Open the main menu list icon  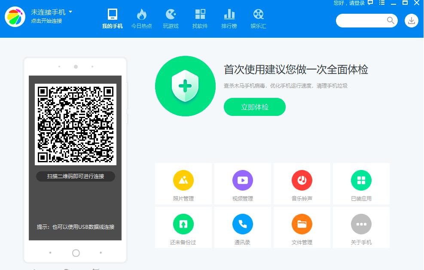click(382, 3)
